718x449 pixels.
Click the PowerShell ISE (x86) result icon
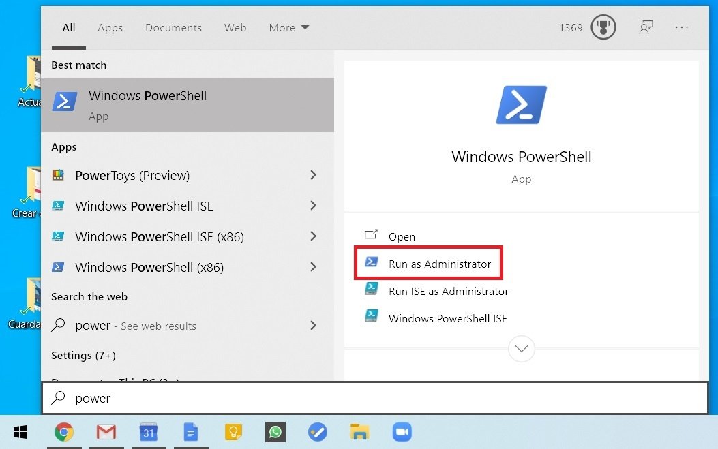[x=58, y=236]
